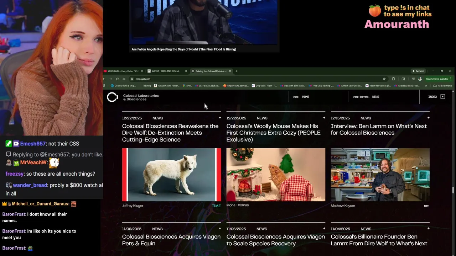Open 'Colossal's Woolly Mouse Makes His First Christmas' headline
Screen dimensions: 456x256
click(274, 133)
